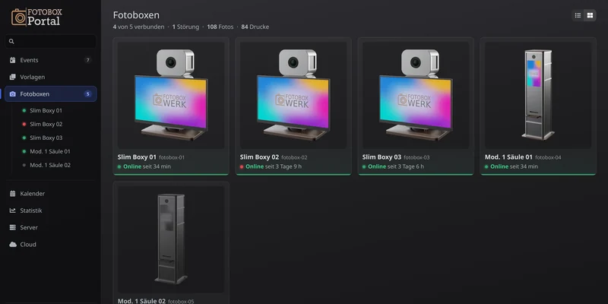
Task: Click the fotobox-01 identifier text
Action: [x=172, y=157]
